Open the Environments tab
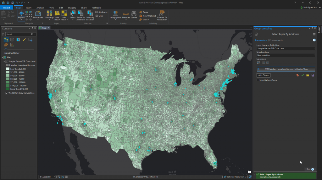The height and width of the screenshot is (180, 322). [x=276, y=40]
